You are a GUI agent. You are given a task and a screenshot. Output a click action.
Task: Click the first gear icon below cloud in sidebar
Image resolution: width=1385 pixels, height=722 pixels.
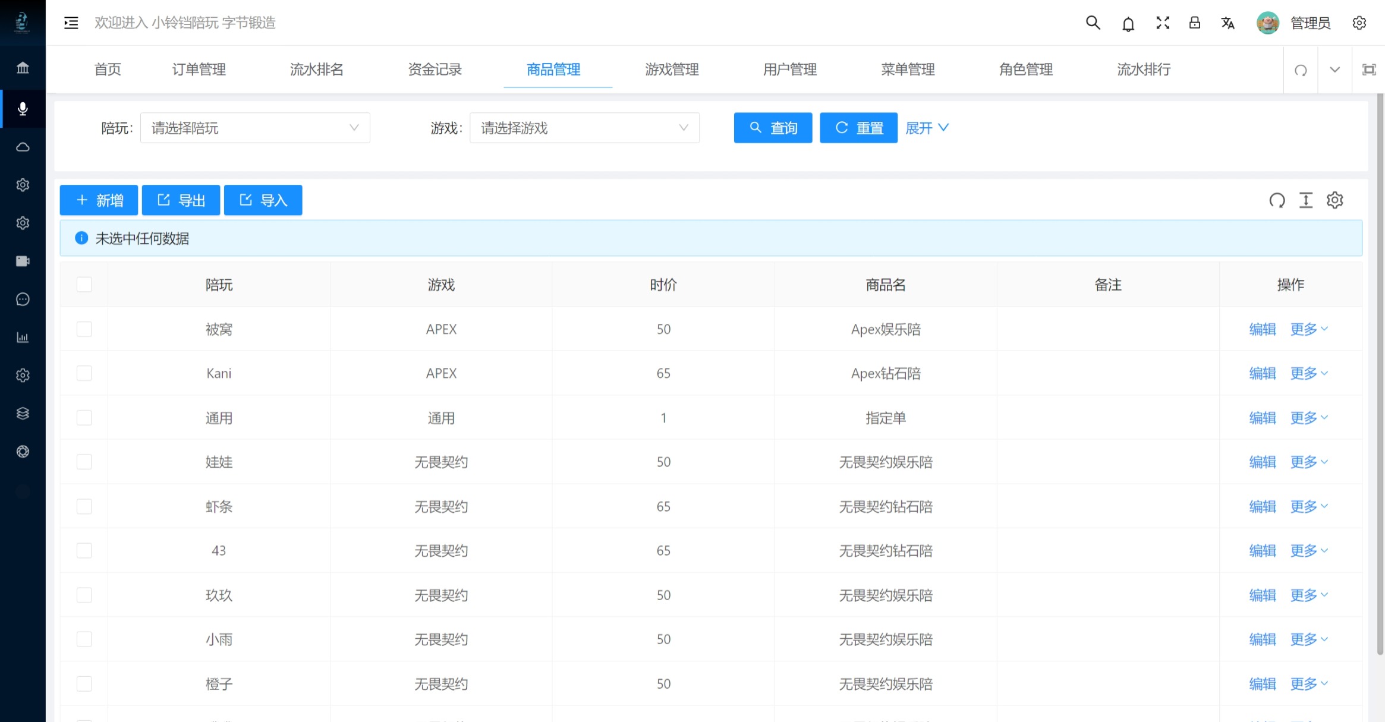(23, 185)
